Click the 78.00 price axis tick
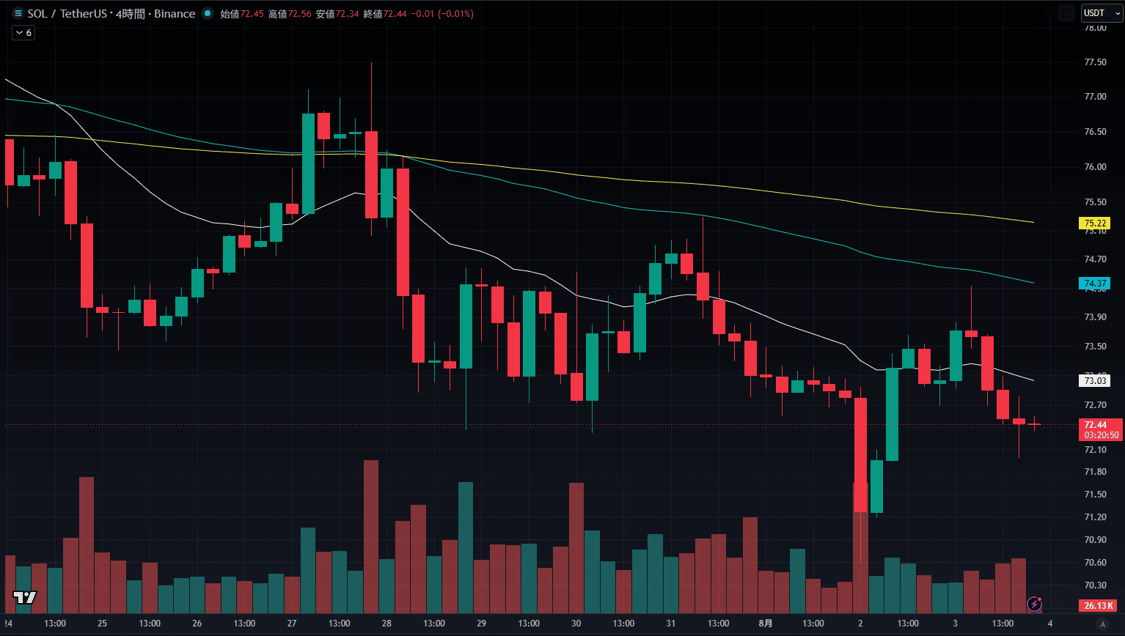1125x636 pixels. [x=1095, y=28]
